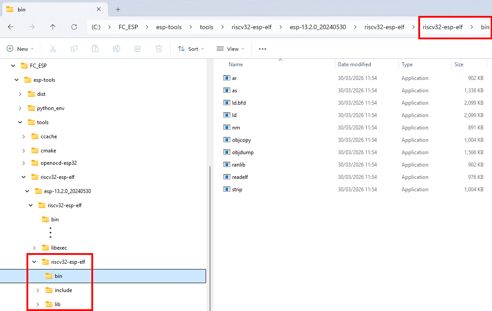Paste from clipboard using toolbar icon
Screen dimensions: 492x311
click(95, 49)
